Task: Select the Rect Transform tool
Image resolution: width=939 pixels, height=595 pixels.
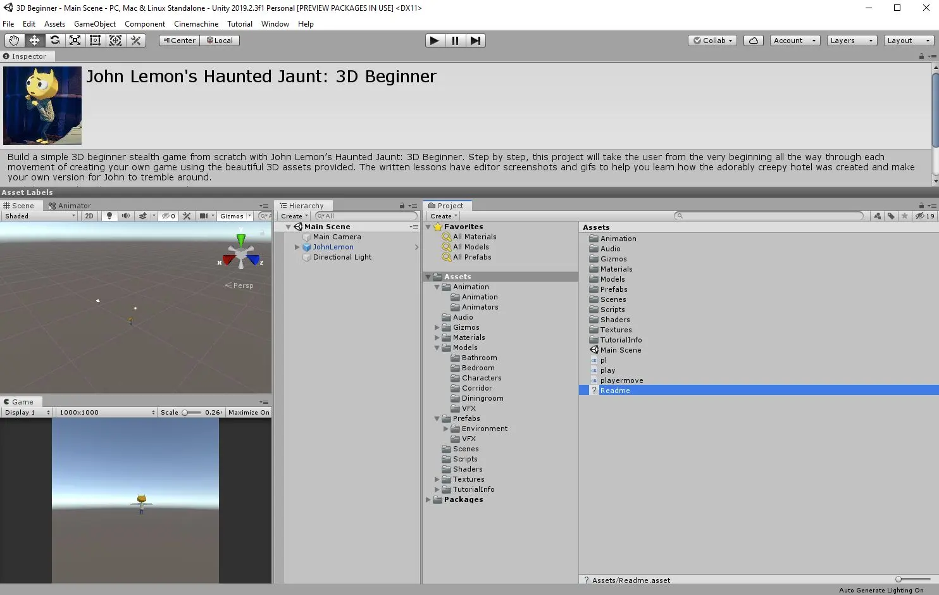Action: coord(95,40)
